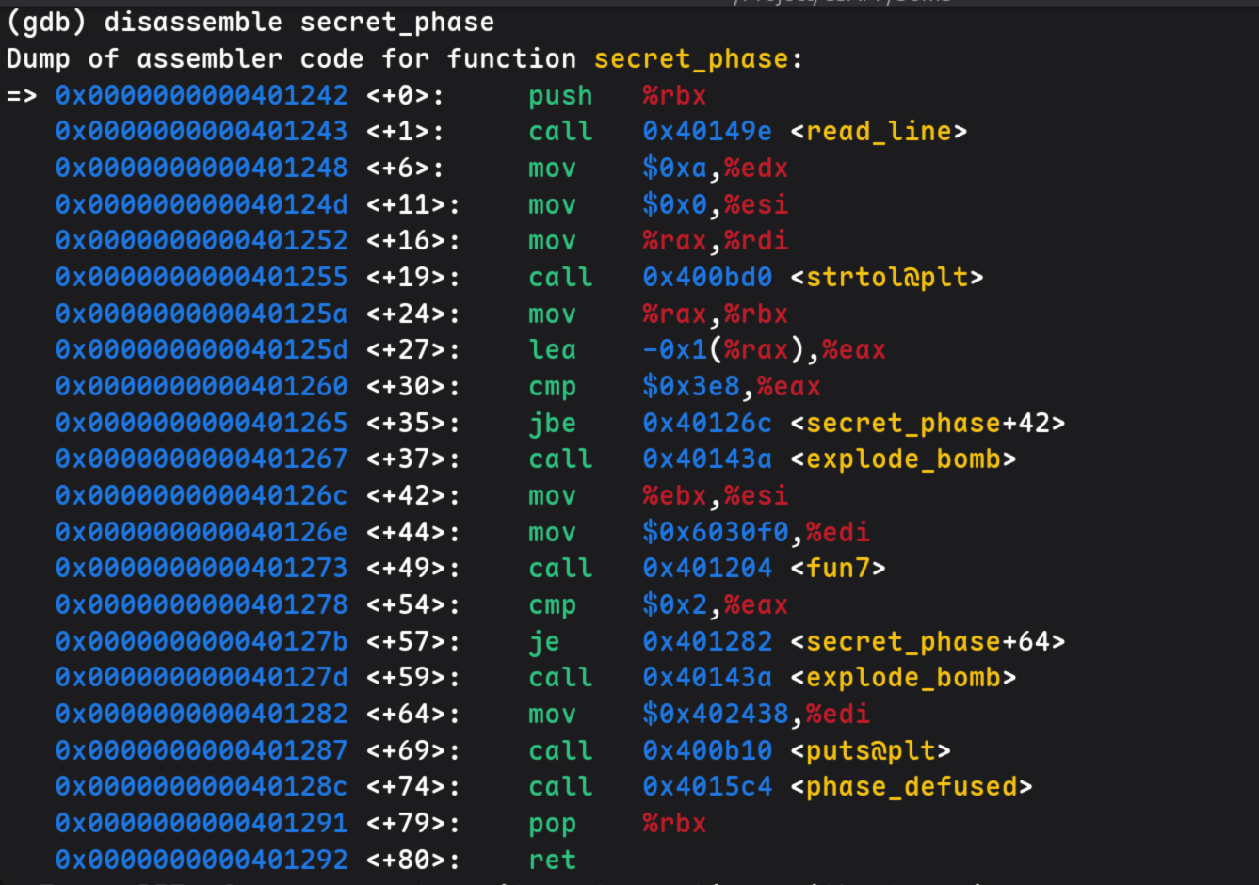Click the '-0x1(%rax),%eax' operand
This screenshot has width=1259, height=885.
click(x=764, y=349)
